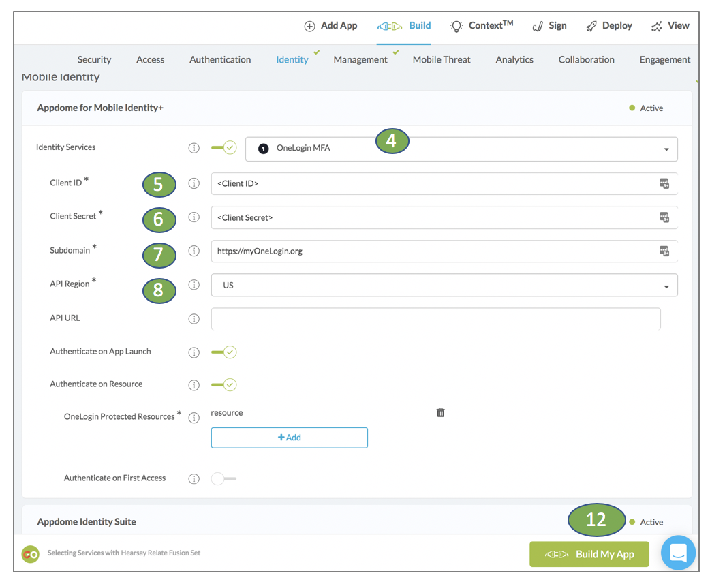The image size is (710, 582).
Task: Switch to the Engagement tab
Action: [x=665, y=60]
